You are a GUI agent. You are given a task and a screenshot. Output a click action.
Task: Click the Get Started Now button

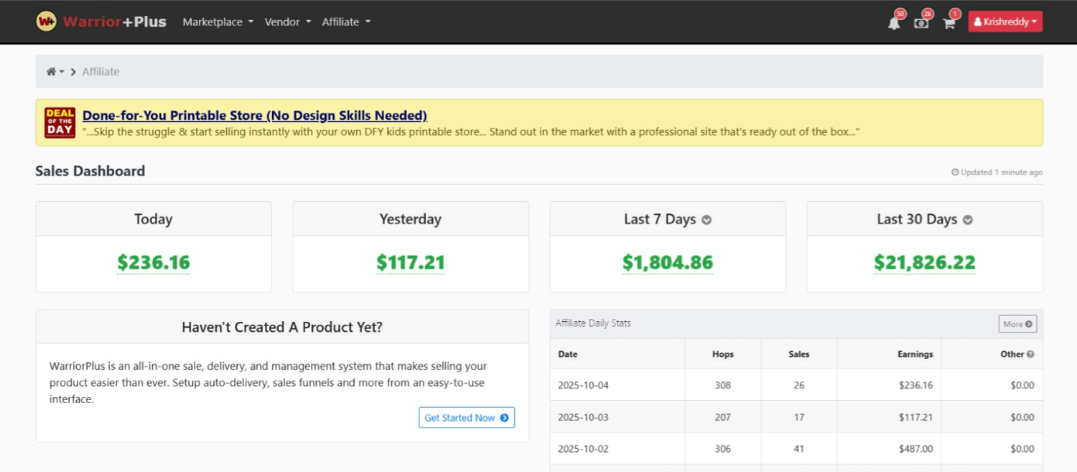tap(466, 417)
